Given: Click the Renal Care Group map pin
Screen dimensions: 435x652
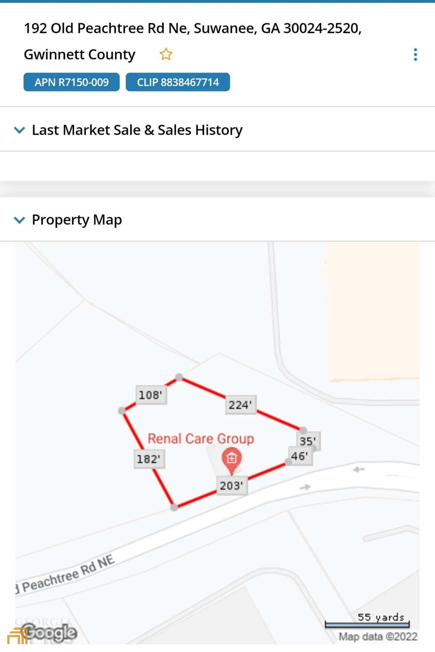Looking at the screenshot, I should point(232,459).
